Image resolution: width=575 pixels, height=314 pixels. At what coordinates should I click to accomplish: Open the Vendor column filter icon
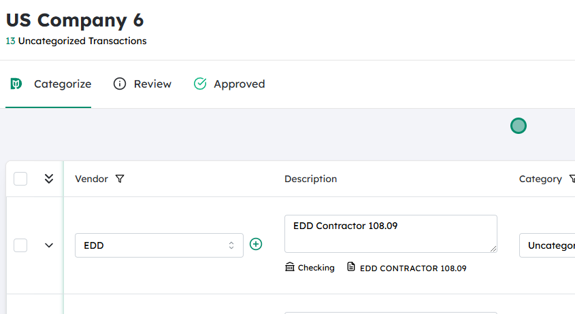120,179
